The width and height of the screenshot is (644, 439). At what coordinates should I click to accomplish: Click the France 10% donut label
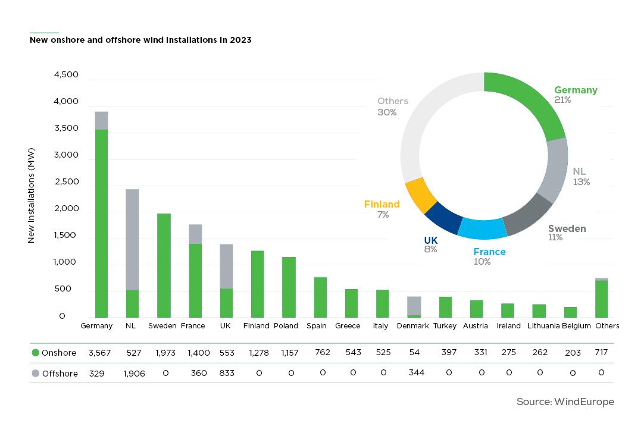tap(489, 256)
